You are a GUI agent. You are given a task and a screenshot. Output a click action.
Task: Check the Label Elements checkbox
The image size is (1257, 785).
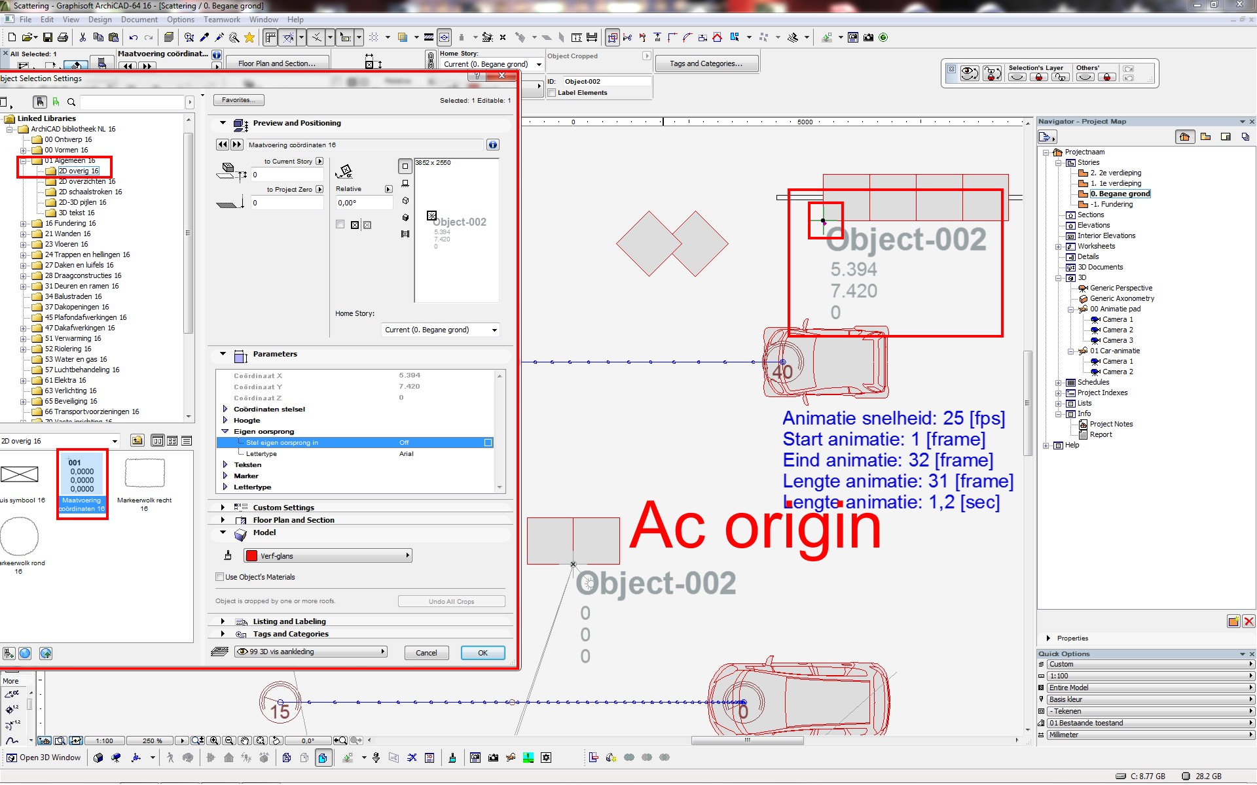coord(552,93)
